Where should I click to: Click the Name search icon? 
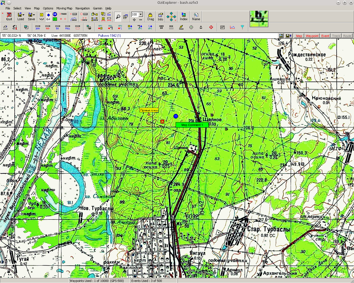[x=196, y=16]
